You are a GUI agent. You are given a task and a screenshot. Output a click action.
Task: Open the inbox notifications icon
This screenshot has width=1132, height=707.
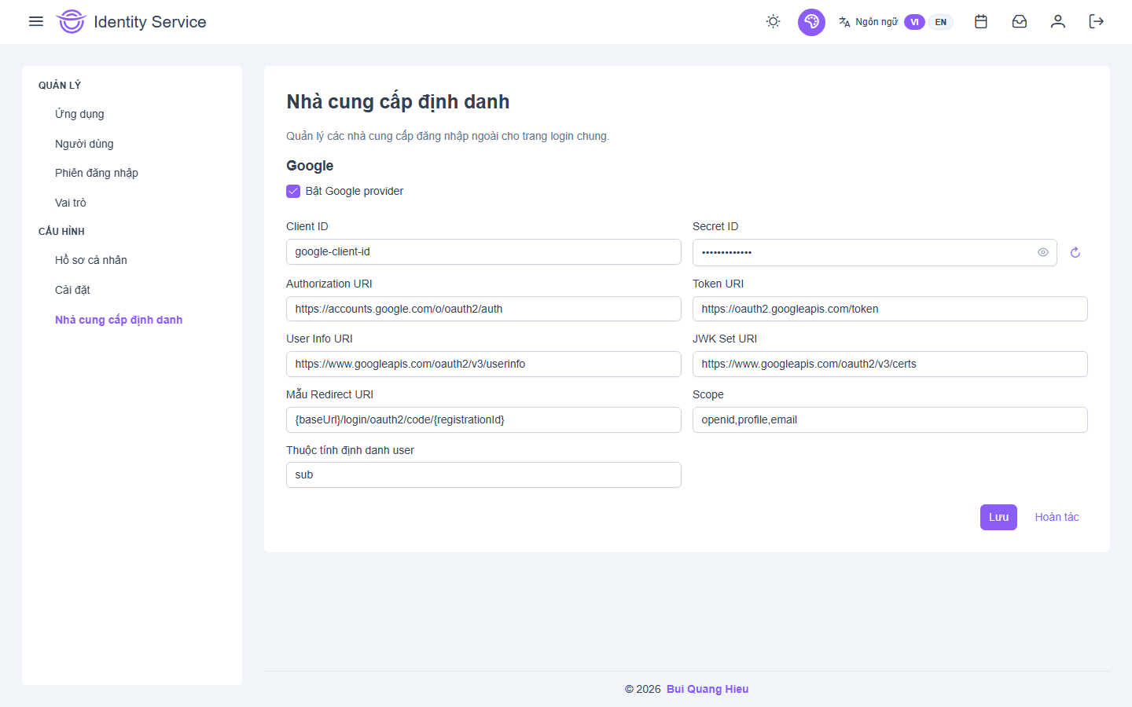coord(1019,22)
